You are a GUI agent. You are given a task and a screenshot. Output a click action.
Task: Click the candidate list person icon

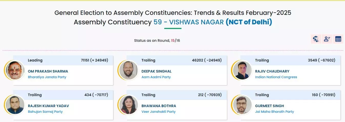coord(327,39)
